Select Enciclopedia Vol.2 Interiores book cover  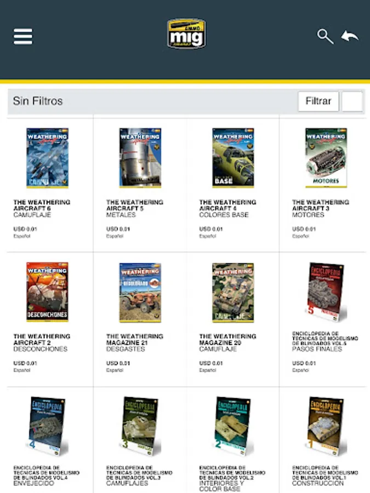(x=233, y=426)
